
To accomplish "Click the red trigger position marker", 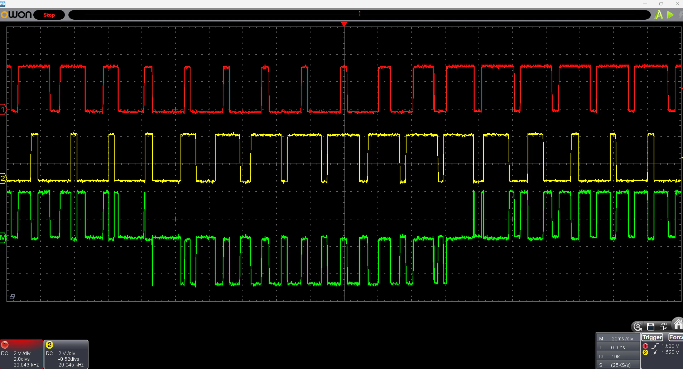I will pyautogui.click(x=344, y=24).
